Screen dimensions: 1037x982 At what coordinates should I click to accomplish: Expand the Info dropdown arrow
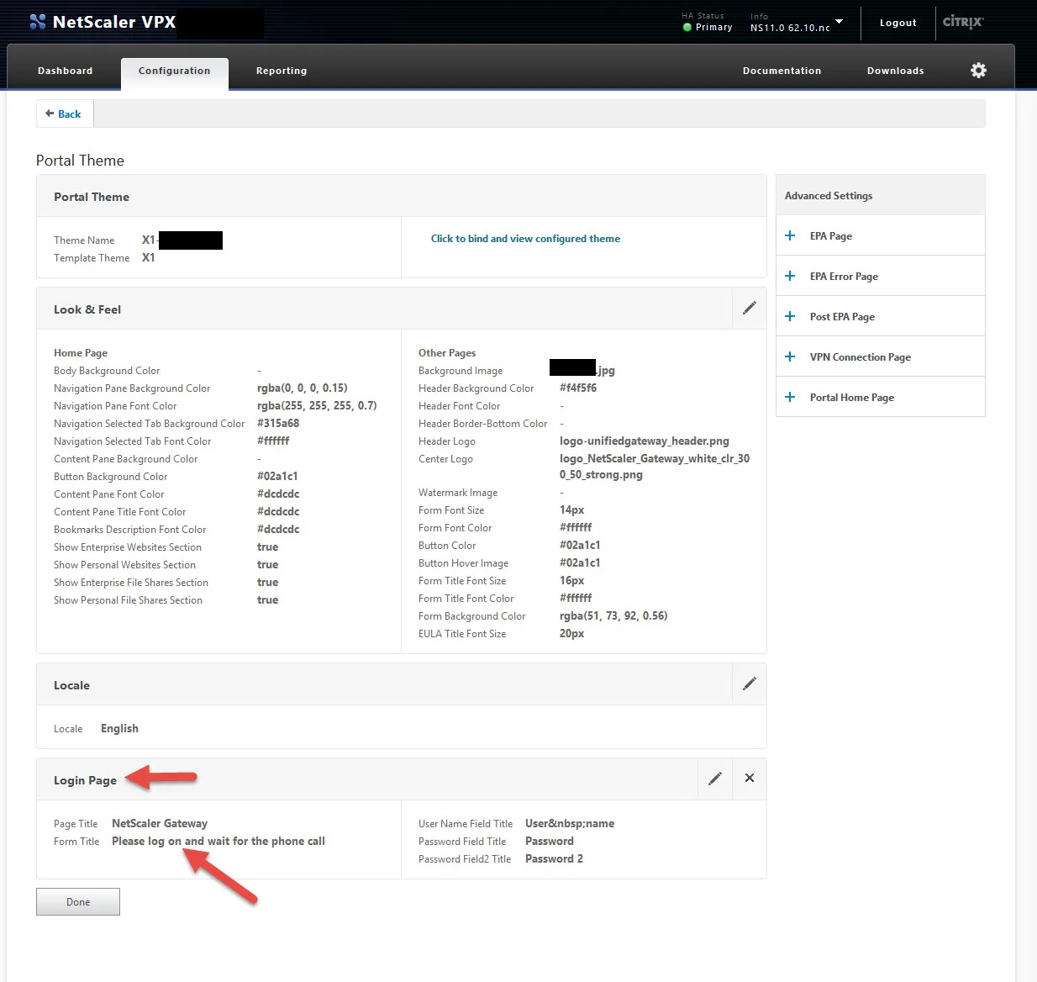[839, 22]
